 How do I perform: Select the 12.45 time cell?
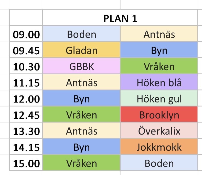tap(26, 115)
